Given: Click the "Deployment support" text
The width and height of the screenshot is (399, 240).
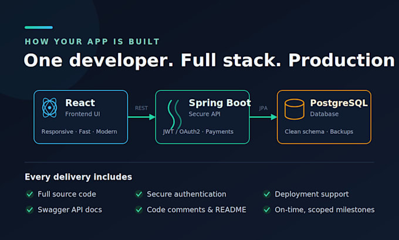Looking at the screenshot, I should tap(312, 194).
